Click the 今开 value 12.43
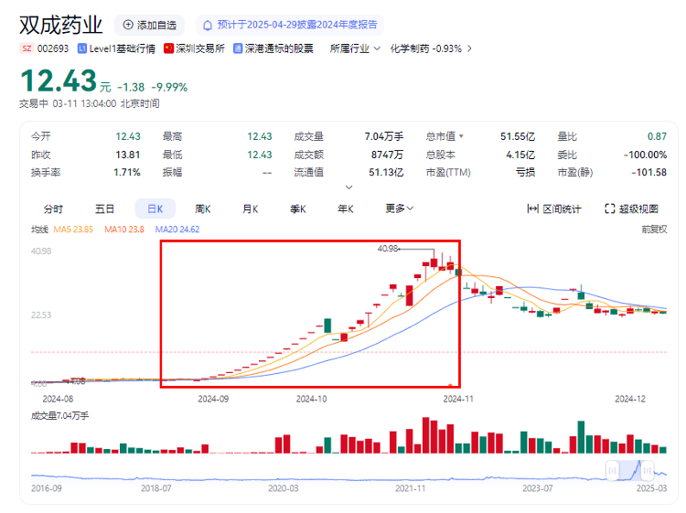The width and height of the screenshot is (686, 513). pos(128,136)
